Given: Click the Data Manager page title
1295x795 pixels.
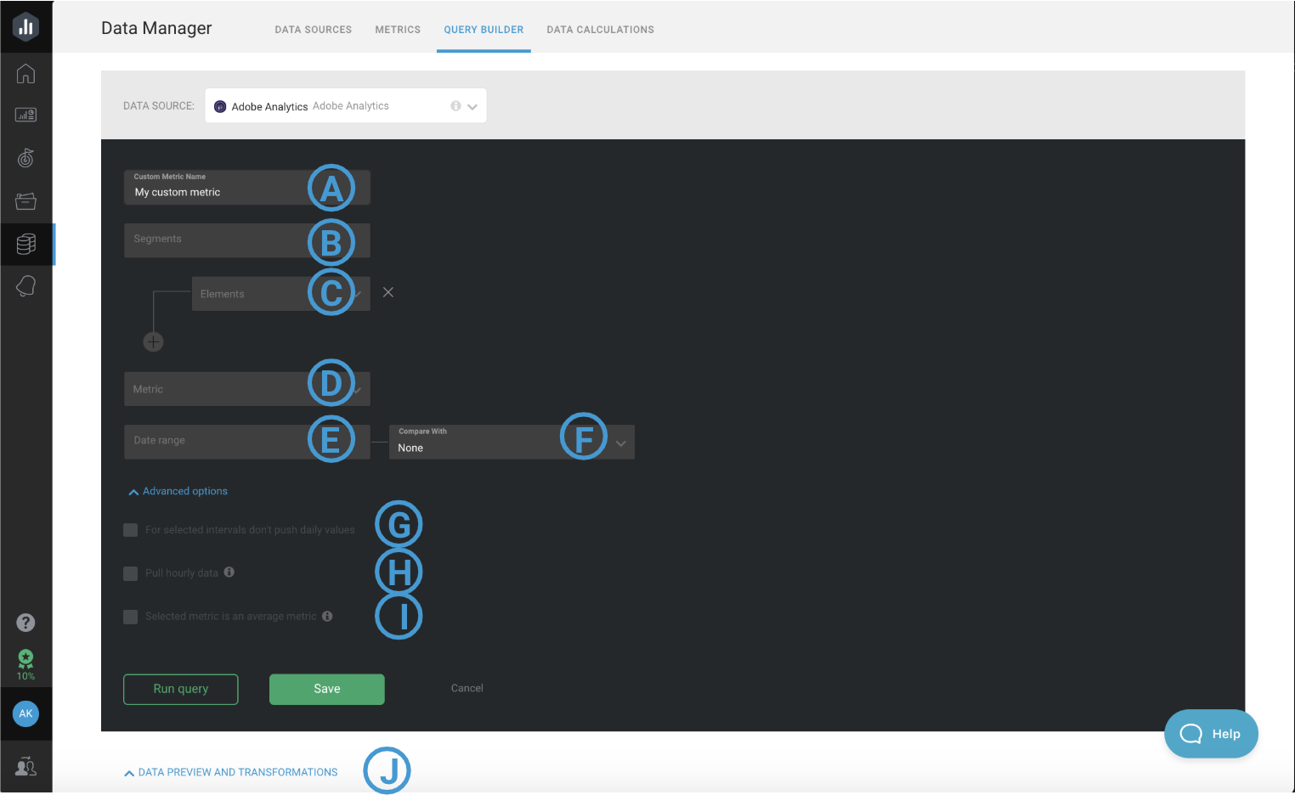Looking at the screenshot, I should (156, 28).
